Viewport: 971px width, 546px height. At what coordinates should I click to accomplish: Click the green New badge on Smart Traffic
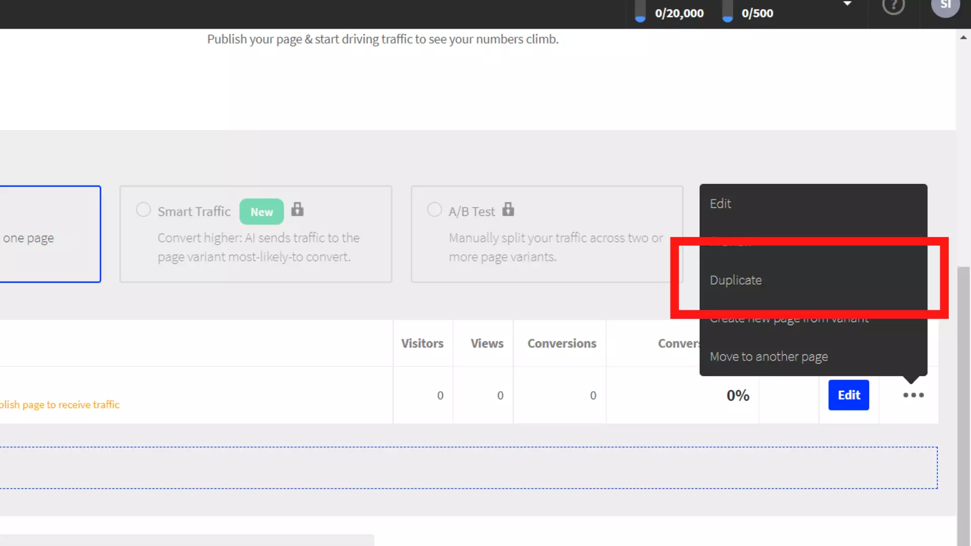coord(261,212)
